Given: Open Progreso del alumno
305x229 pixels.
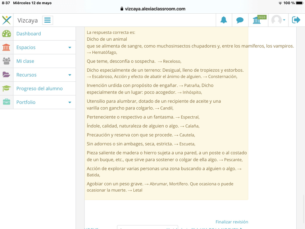Looking at the screenshot, I should pos(40,89).
